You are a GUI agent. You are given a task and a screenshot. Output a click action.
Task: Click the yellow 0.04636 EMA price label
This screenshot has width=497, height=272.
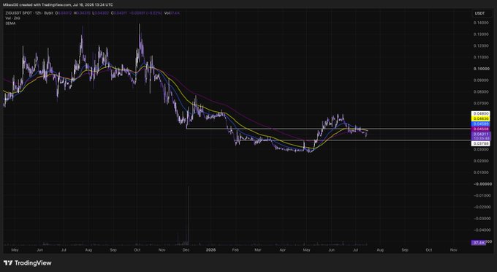click(480, 118)
